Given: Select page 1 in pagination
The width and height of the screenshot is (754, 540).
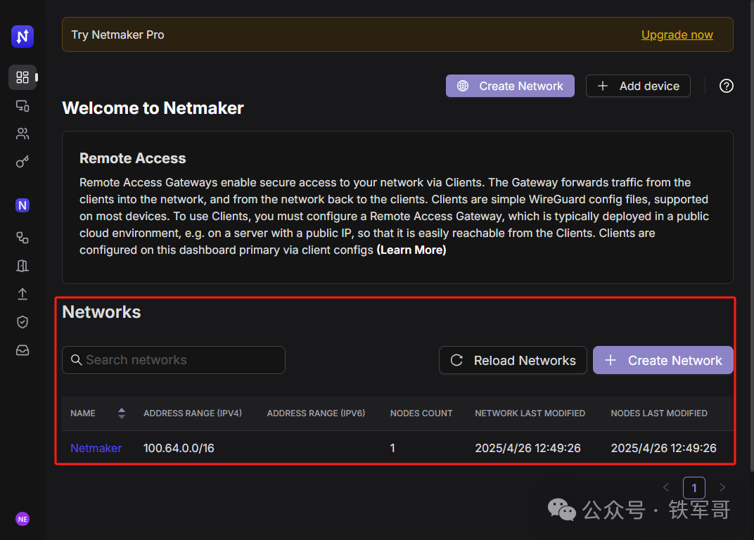Looking at the screenshot, I should [694, 488].
